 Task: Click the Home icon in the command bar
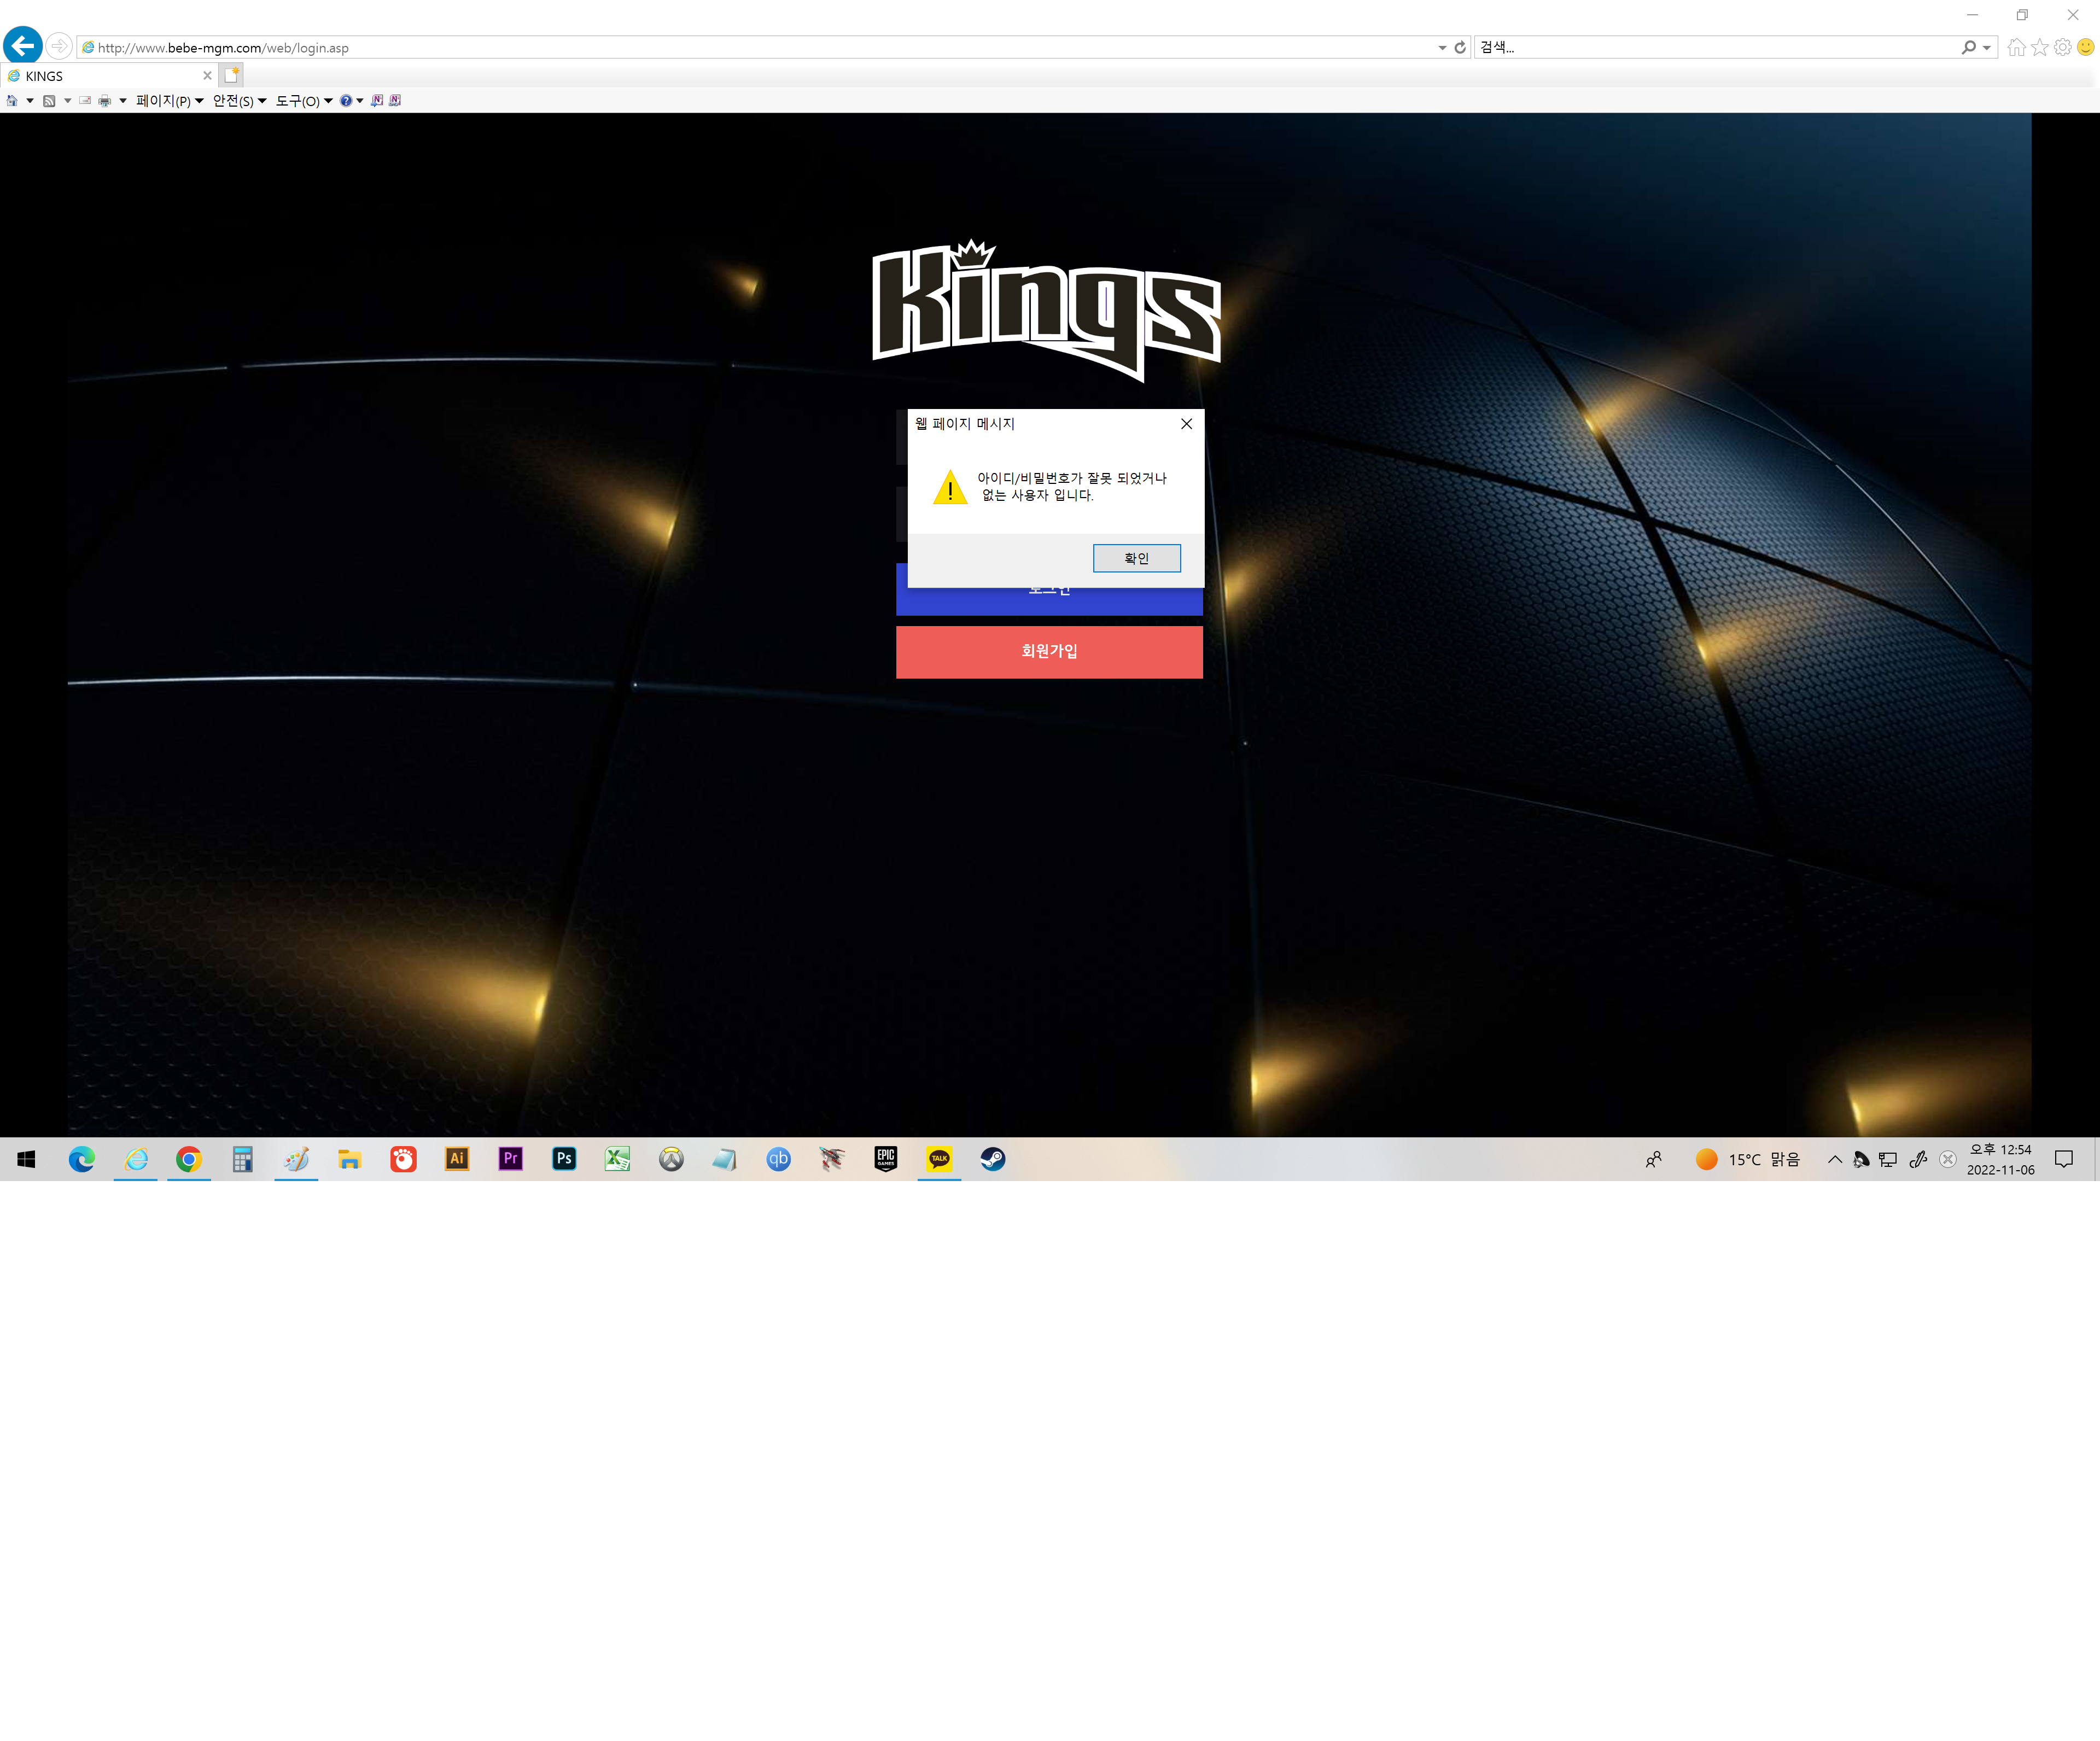click(12, 101)
